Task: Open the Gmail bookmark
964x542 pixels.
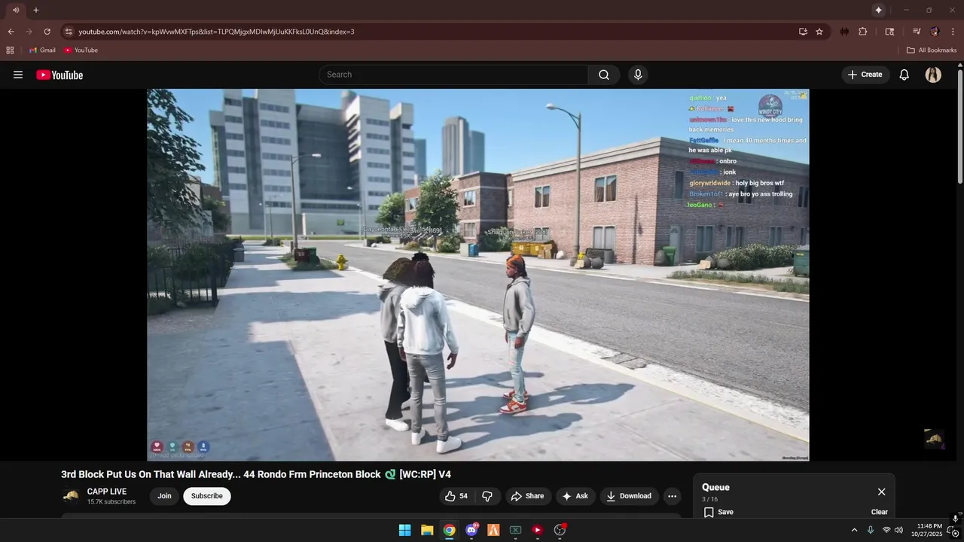Action: tap(42, 50)
